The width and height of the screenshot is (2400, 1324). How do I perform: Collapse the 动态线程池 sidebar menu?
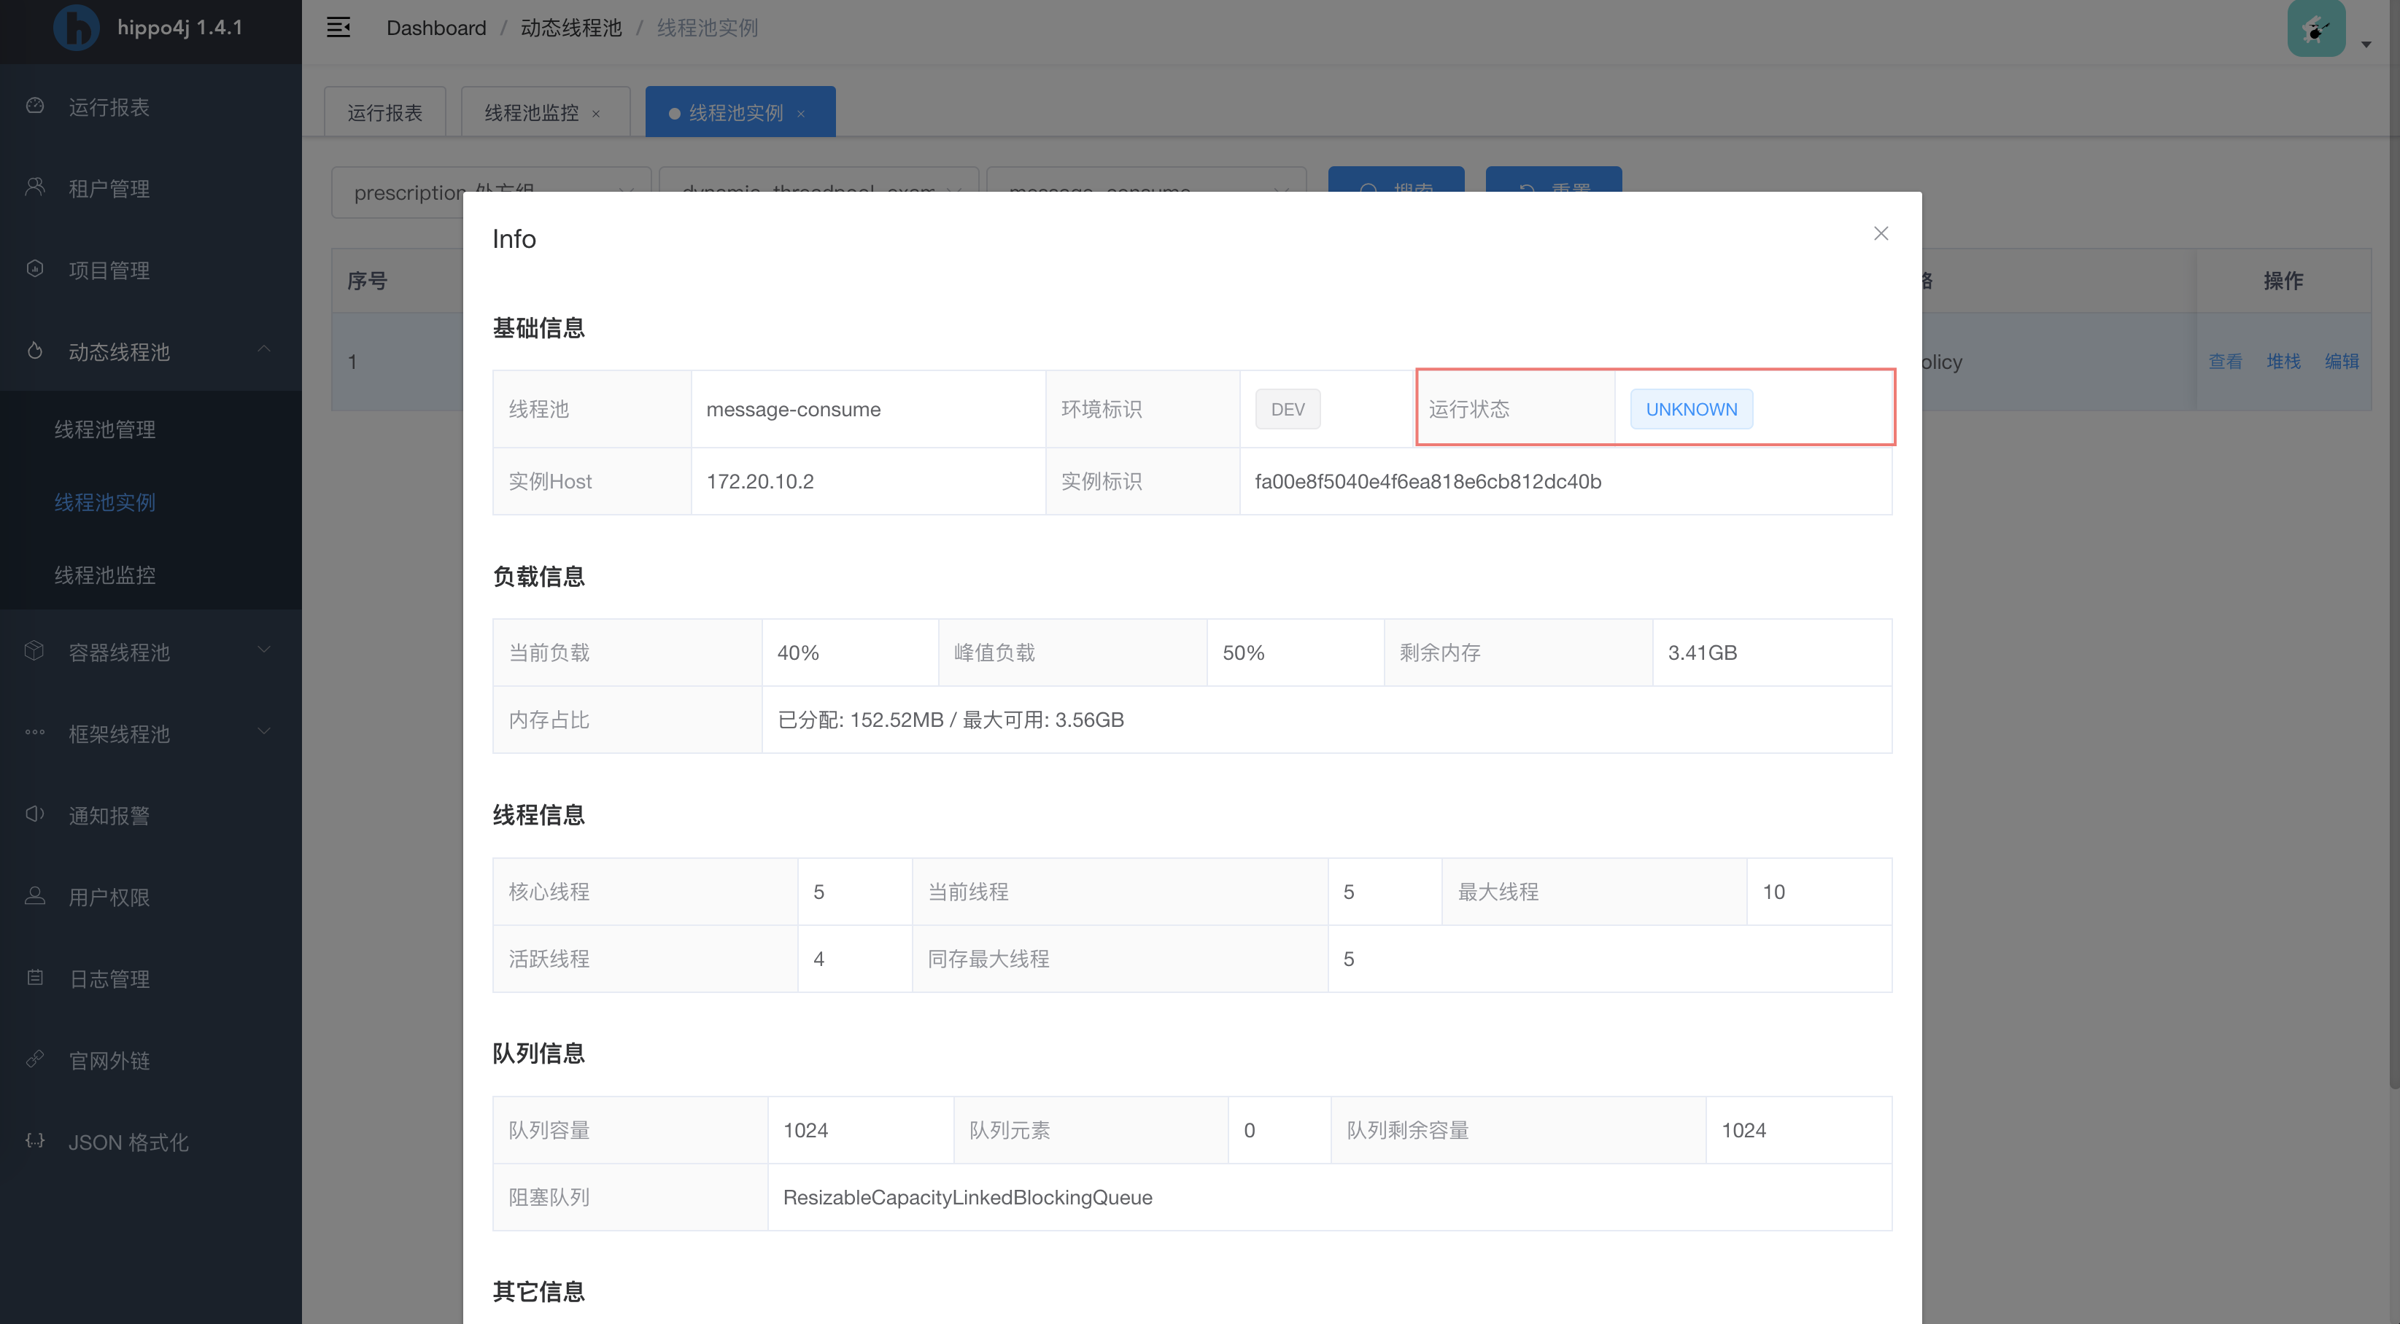[263, 349]
